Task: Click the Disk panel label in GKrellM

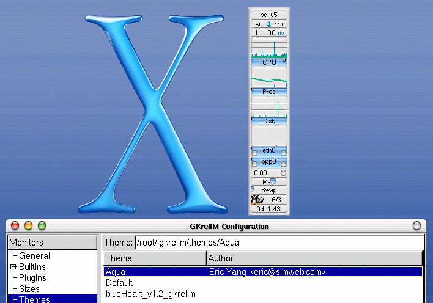Action: (x=268, y=121)
